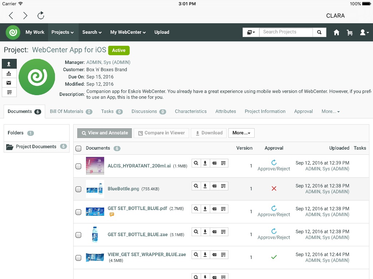Viewport: 373px width, 279px height.
Task: Click the mail icon in project sidebar
Action: [9, 83]
